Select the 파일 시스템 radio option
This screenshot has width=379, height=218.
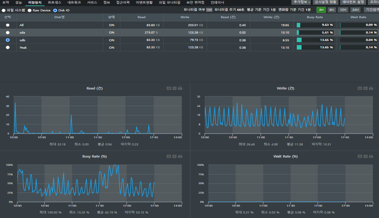coord(4,11)
